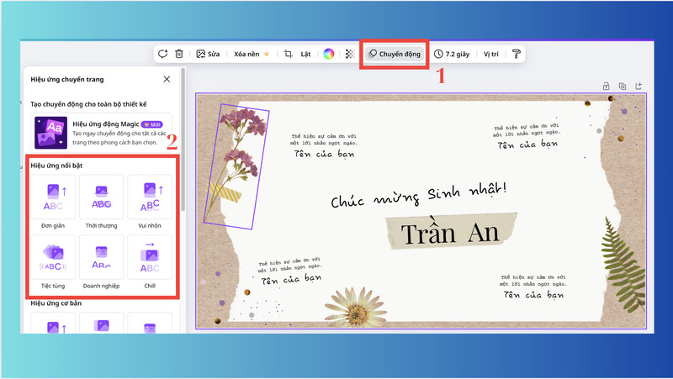
Task: Select the crop tool icon
Action: click(288, 54)
